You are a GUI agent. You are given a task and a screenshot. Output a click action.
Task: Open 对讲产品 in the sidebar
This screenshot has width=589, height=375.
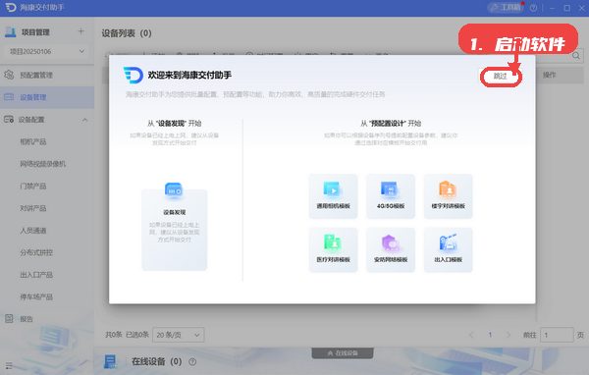pos(33,208)
